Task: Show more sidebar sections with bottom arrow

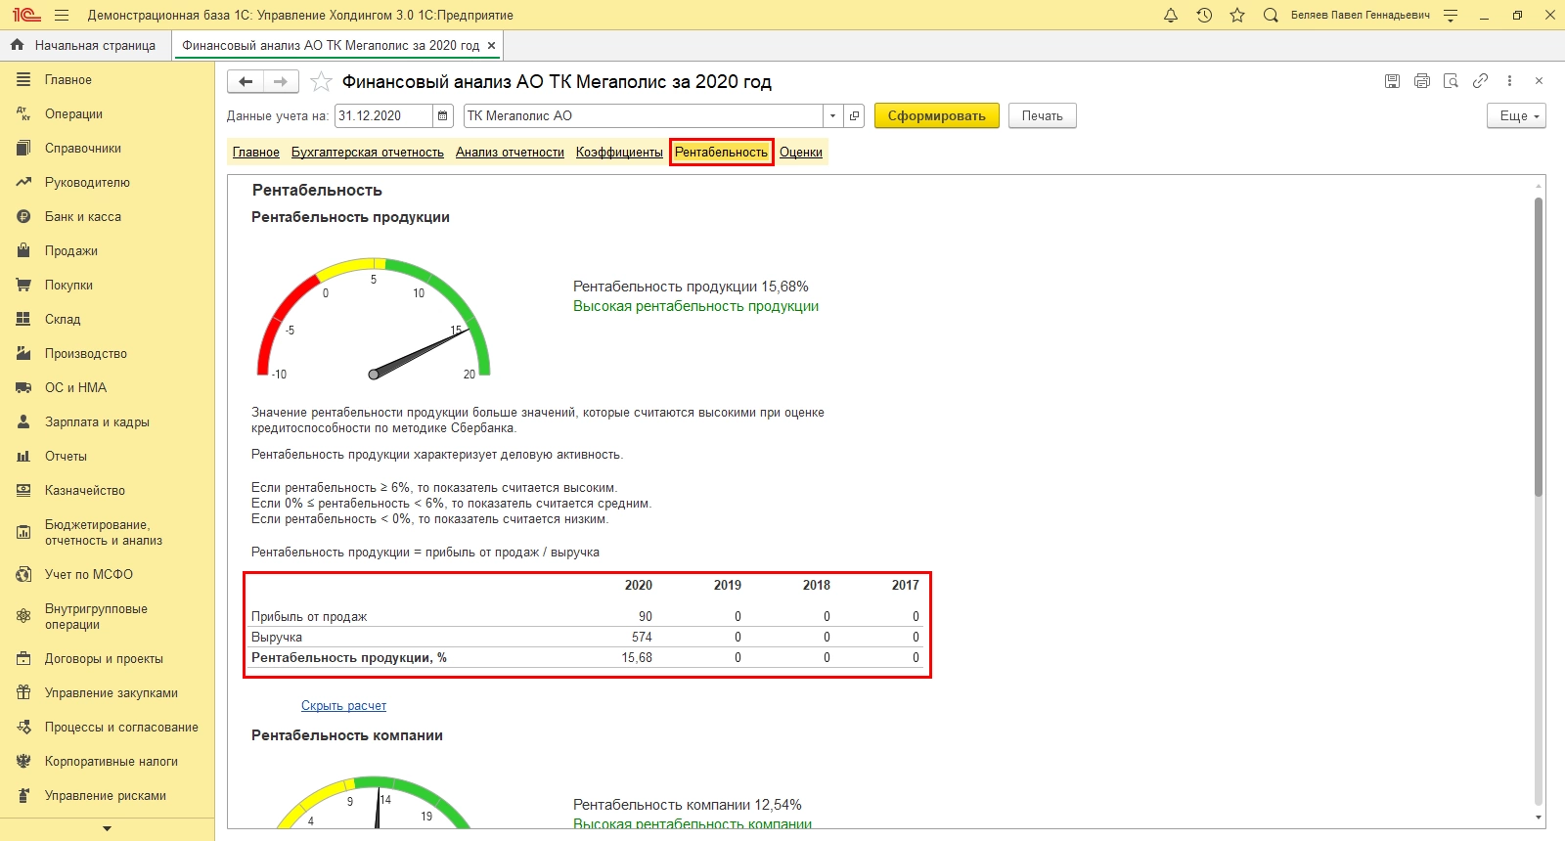Action: click(108, 828)
